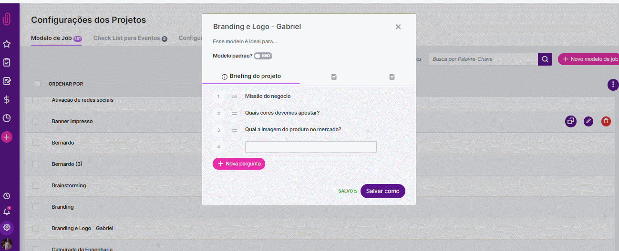Open the pie chart reports icon

click(x=7, y=118)
